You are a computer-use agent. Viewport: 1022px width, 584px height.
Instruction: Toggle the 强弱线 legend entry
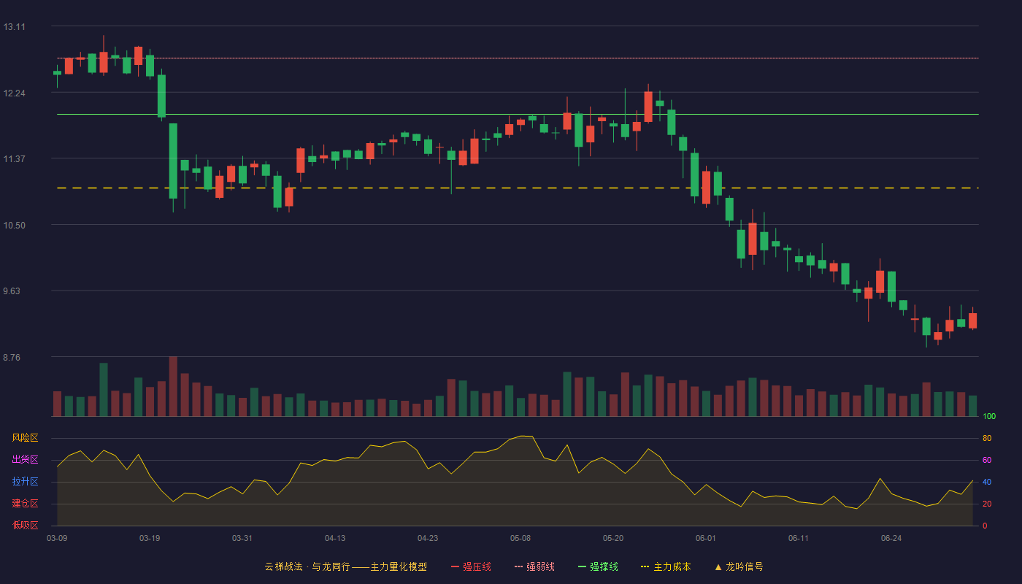[534, 566]
